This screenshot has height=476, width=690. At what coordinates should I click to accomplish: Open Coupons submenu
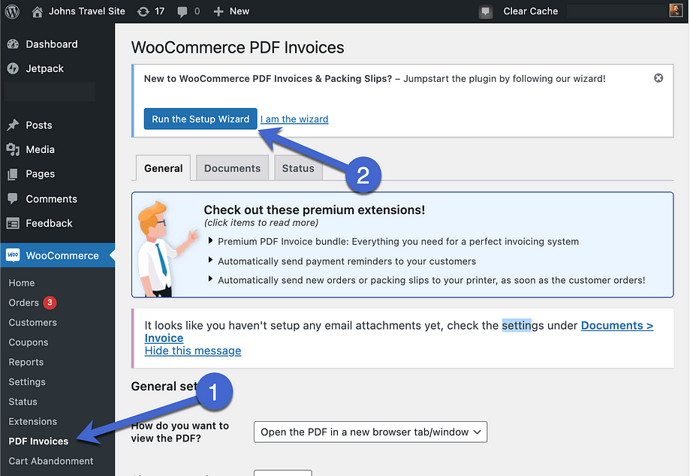pyautogui.click(x=29, y=342)
